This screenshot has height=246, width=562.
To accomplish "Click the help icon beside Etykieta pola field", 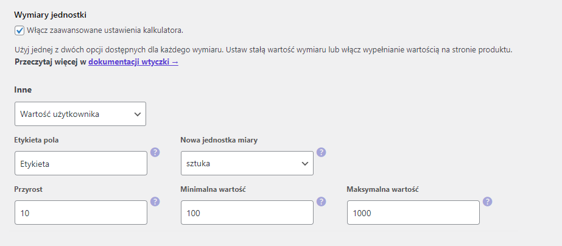I will pyautogui.click(x=155, y=152).
